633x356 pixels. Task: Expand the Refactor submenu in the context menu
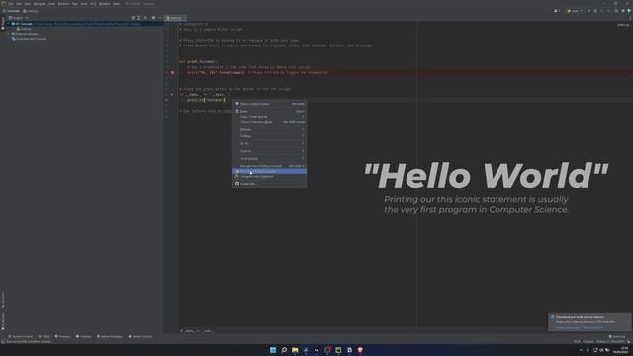(x=269, y=129)
